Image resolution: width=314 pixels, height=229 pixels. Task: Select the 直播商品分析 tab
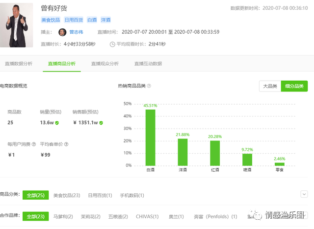point(62,64)
